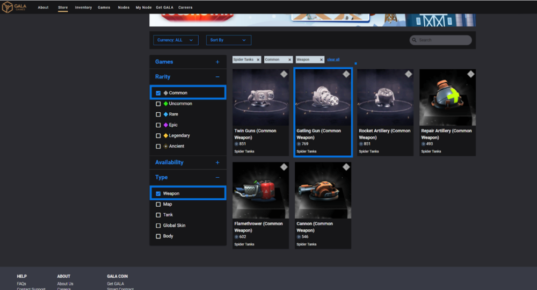The height and width of the screenshot is (290, 537).
Task: Click rarity diamond on Flamethrower card
Action: point(284,166)
